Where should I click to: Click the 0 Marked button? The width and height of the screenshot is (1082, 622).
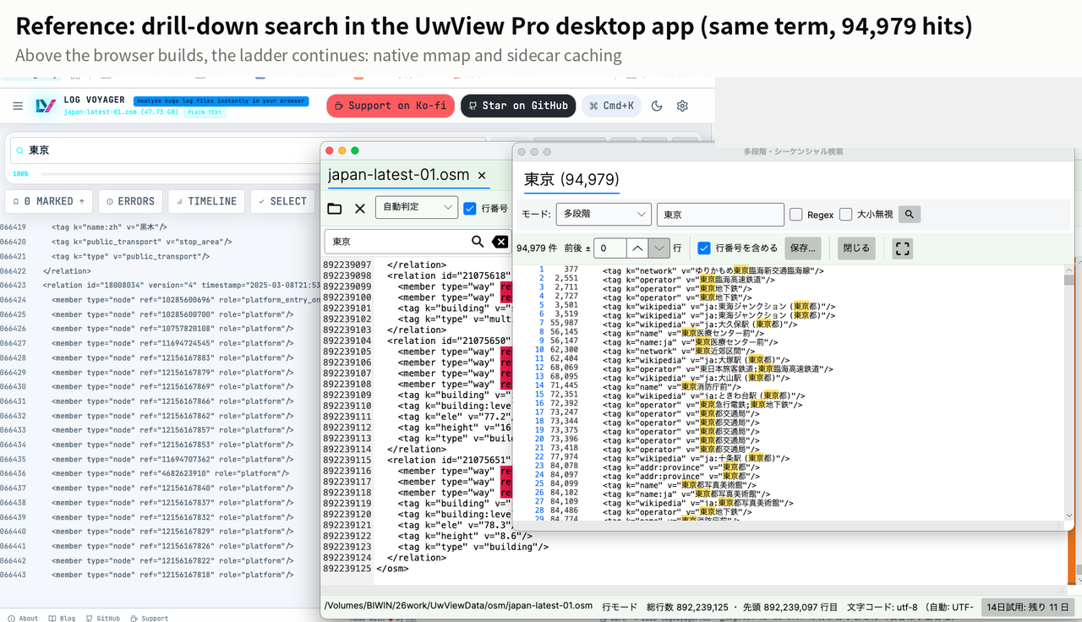[x=49, y=201]
